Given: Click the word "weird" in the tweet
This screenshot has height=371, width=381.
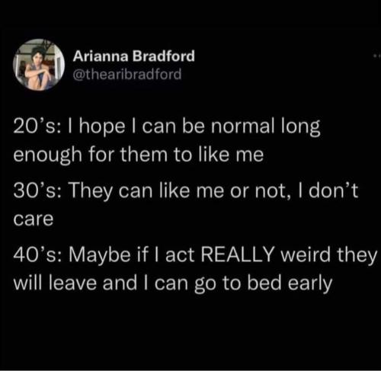Looking at the screenshot, I should 306,254.
